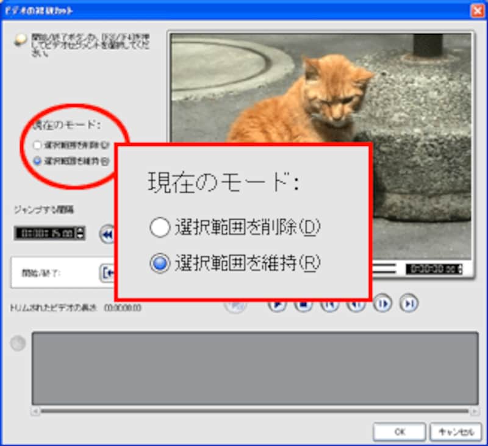Screen dimensions: 488x446
Task: Jump to the end of the video
Action: [409, 304]
